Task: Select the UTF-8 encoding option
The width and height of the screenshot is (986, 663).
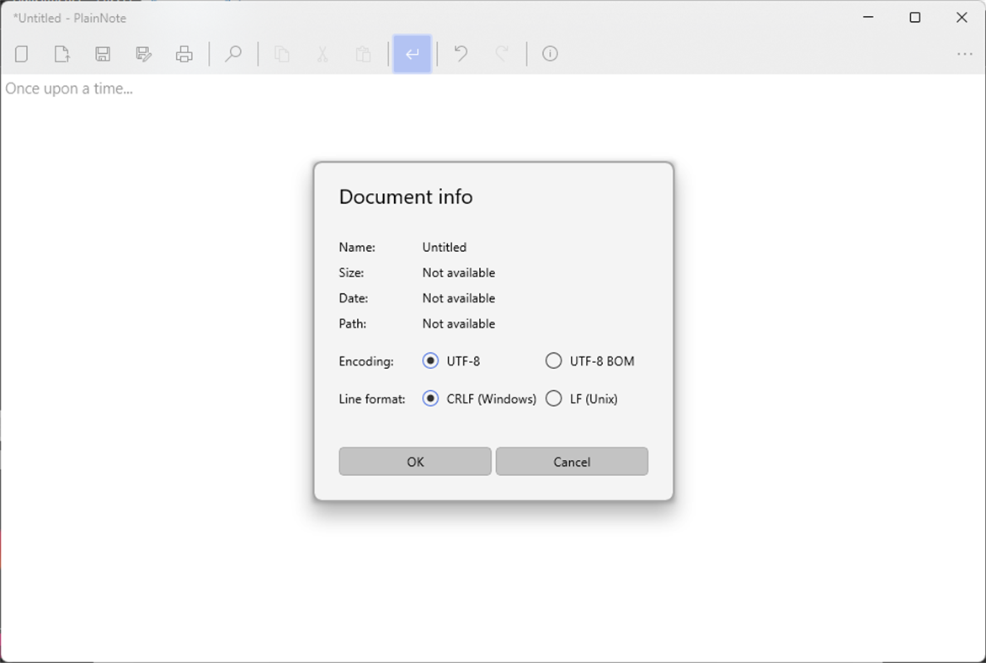Action: [431, 361]
